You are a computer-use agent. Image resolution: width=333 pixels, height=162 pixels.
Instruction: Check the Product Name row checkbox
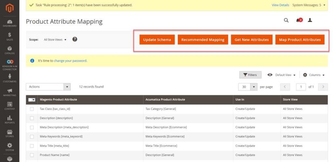(x=32, y=155)
